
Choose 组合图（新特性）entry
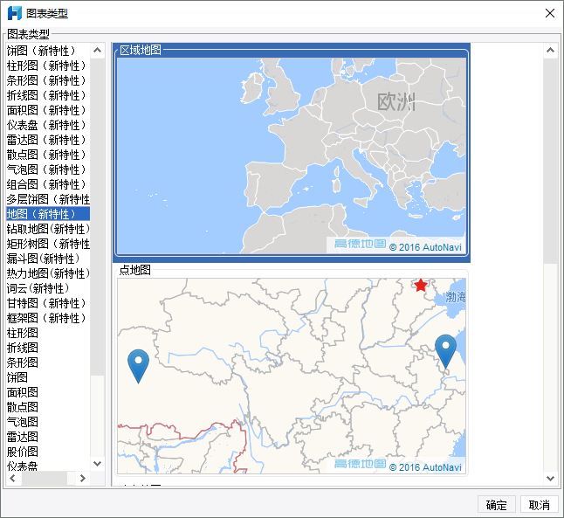[x=48, y=184]
